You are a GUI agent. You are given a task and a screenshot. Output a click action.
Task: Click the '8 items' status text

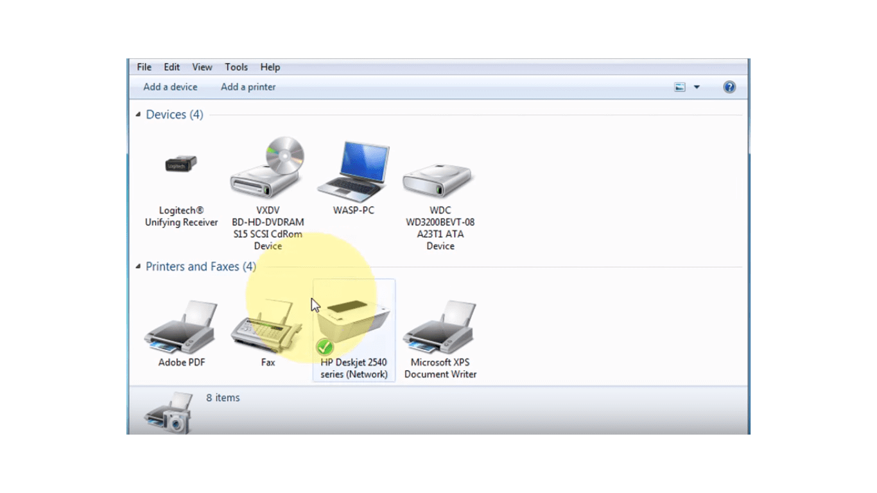tap(223, 397)
